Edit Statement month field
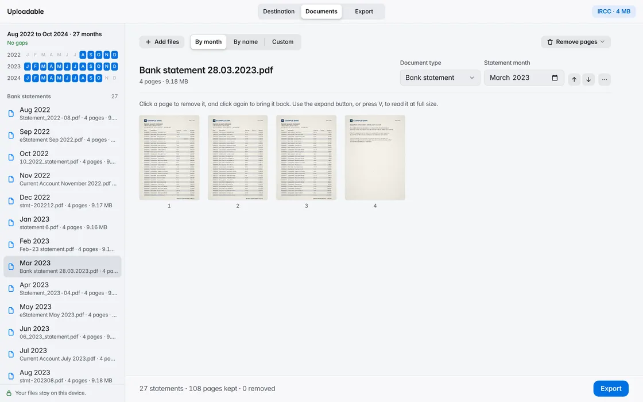The width and height of the screenshot is (643, 402). click(524, 78)
